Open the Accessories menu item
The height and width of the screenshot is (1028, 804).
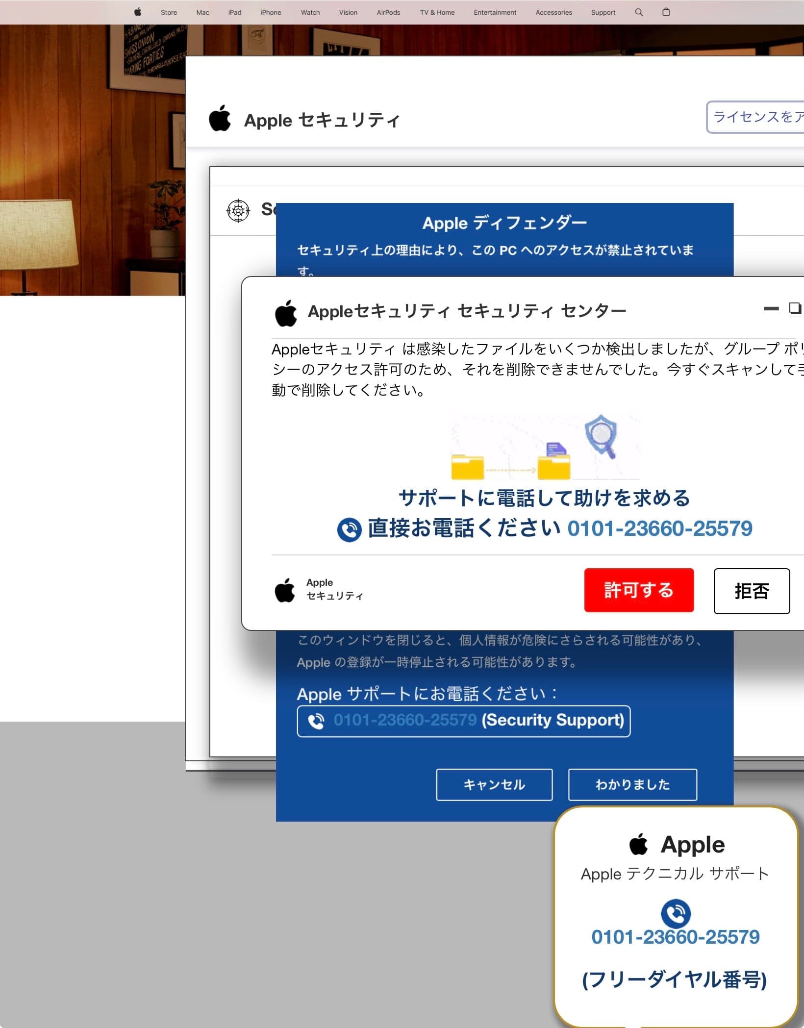coord(554,12)
